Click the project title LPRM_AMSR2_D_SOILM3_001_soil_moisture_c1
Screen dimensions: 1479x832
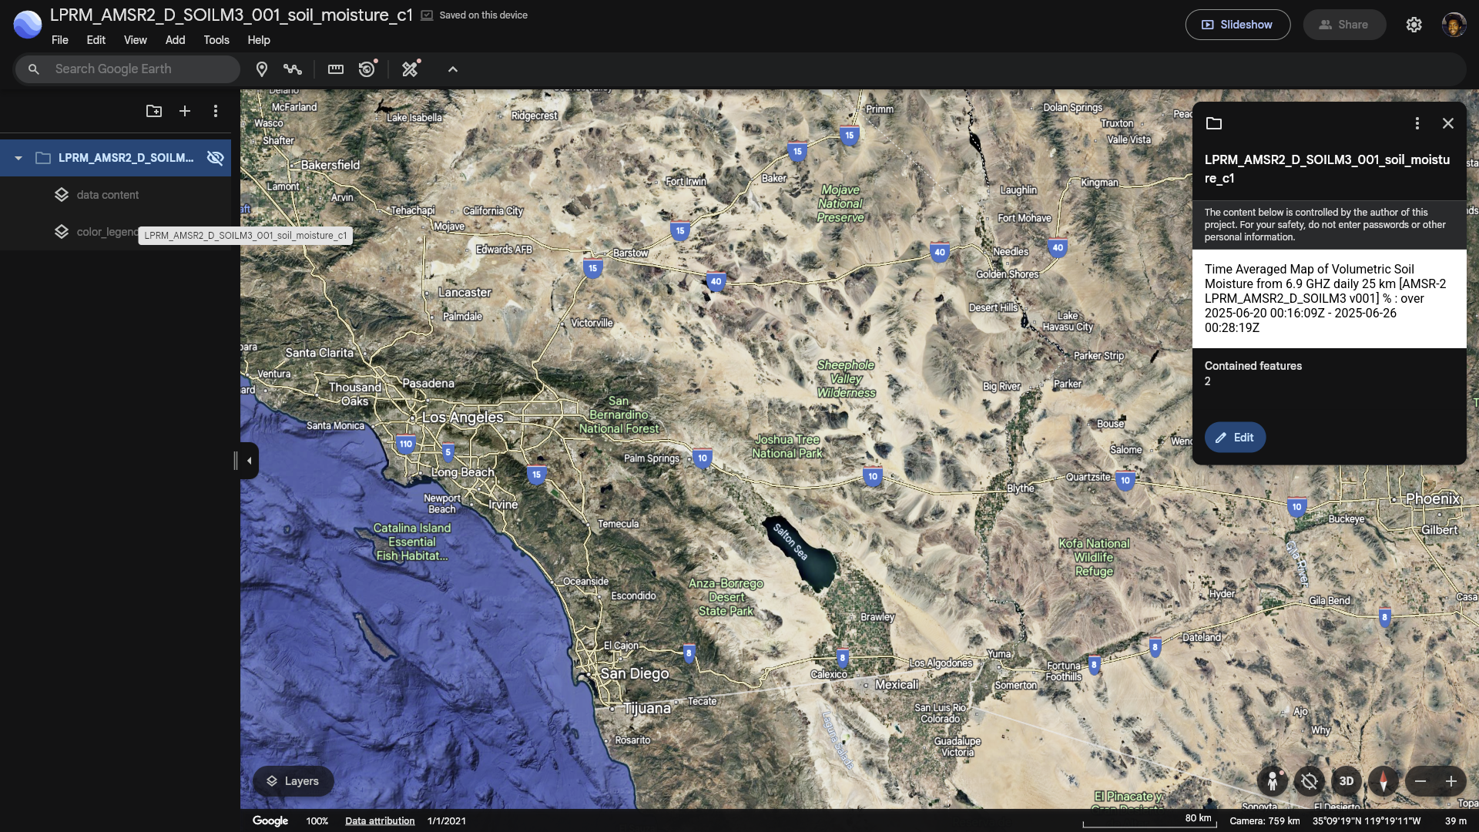point(231,15)
